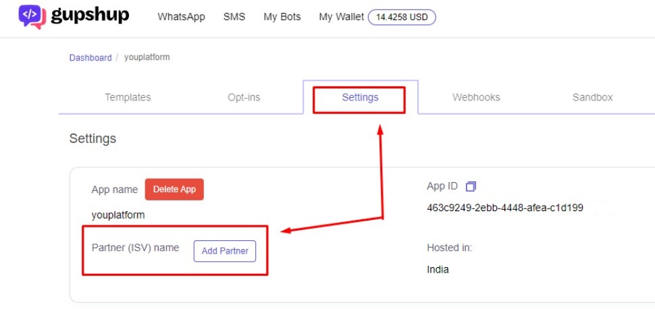The height and width of the screenshot is (309, 655).
Task: Click the App ID value starting with 463c9249
Action: pos(505,208)
